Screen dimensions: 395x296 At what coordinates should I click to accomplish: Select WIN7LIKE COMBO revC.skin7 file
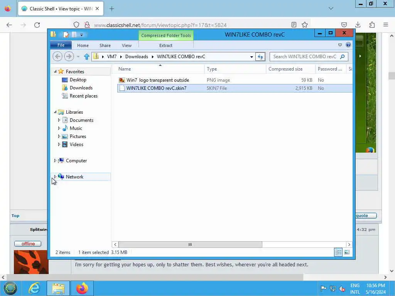click(x=235, y=88)
